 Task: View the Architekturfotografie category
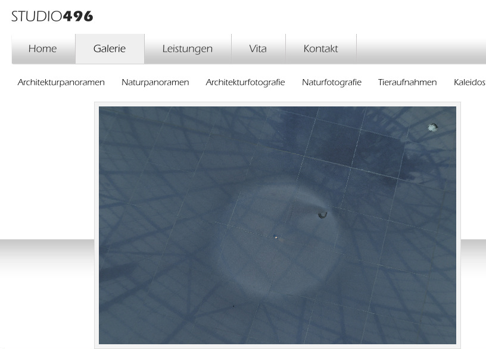(245, 83)
